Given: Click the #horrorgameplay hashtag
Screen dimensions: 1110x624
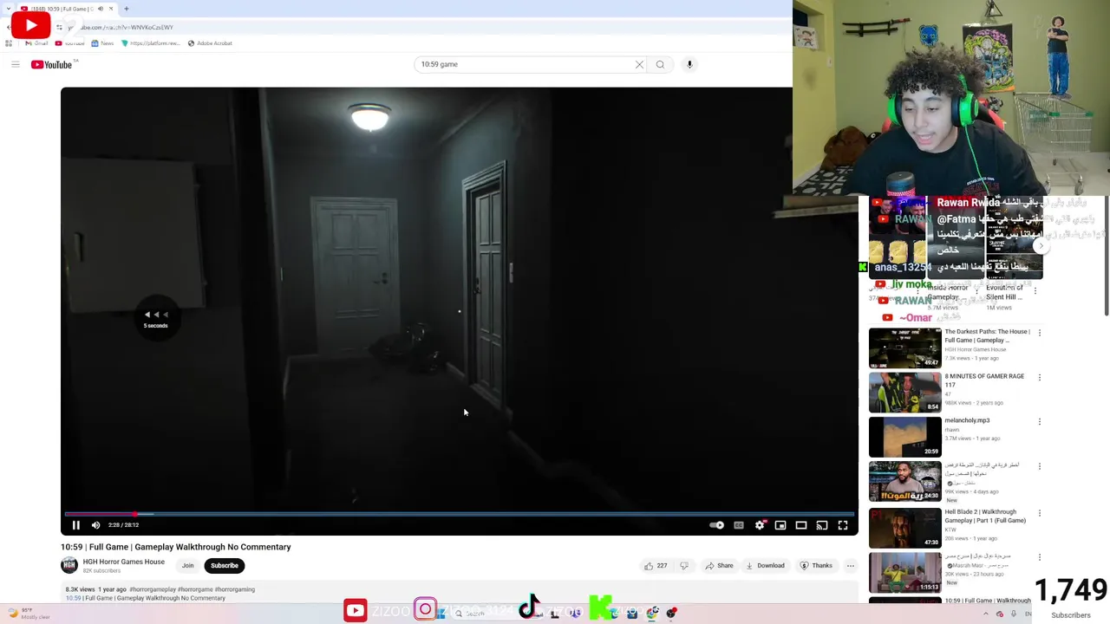Looking at the screenshot, I should point(152,589).
